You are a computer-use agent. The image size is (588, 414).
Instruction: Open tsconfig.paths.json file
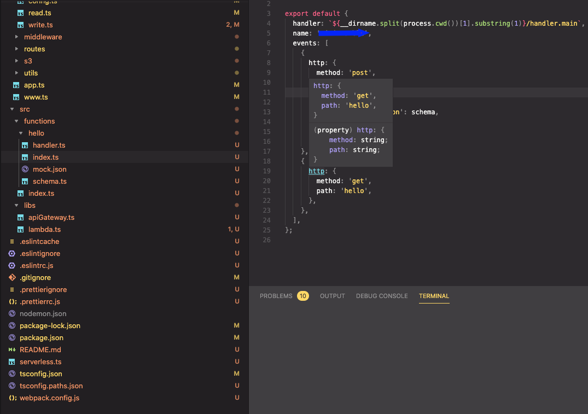(51, 386)
